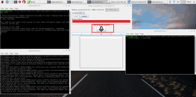Click the Logout button

[84, 16]
